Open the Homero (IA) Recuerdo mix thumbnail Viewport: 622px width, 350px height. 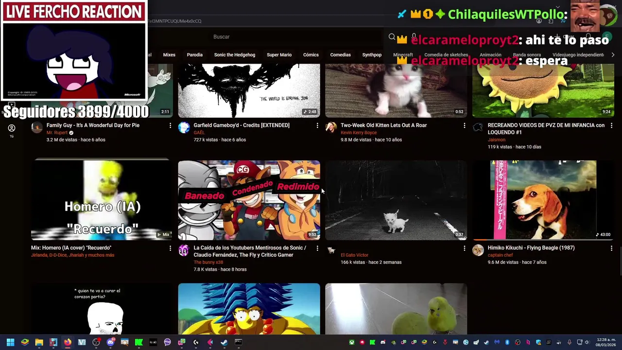pos(102,200)
